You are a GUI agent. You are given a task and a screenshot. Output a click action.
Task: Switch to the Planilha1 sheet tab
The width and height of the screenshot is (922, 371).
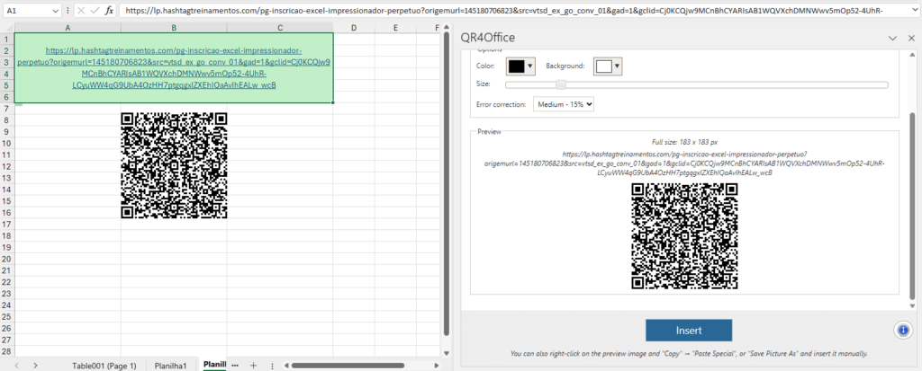[x=170, y=365]
